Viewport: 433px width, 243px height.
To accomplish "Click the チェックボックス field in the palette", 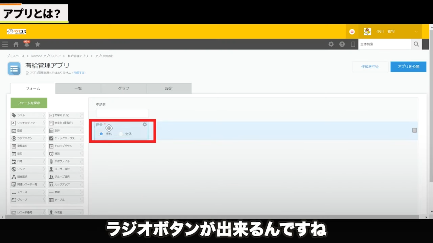I will click(65, 138).
